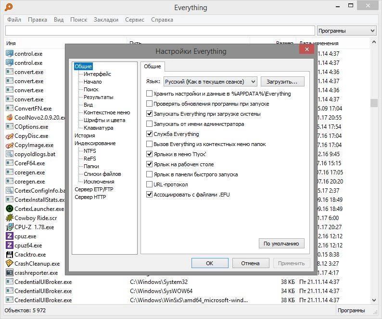Click the CortexInstallStats file icon
Image resolution: width=382 pixels, height=319 pixels.
click(x=10, y=200)
